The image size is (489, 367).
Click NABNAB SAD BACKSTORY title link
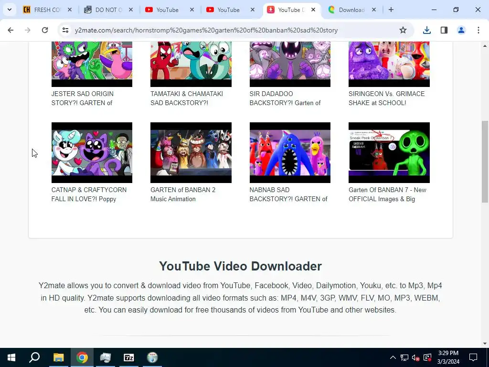coord(288,194)
